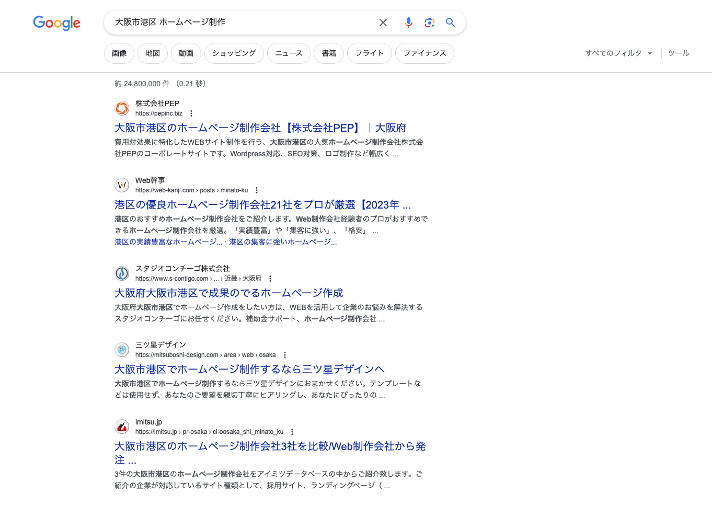Click the 三ツ星デザイン site name

[160, 345]
